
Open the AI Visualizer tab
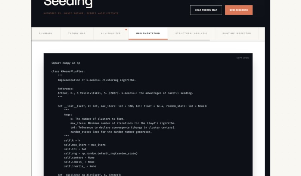click(x=111, y=34)
